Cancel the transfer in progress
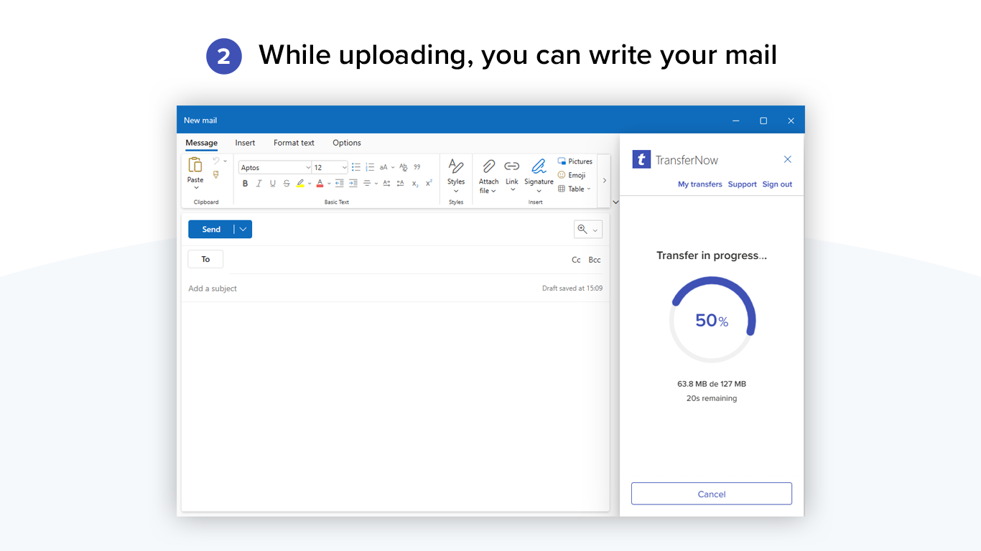981x551 pixels. point(712,494)
